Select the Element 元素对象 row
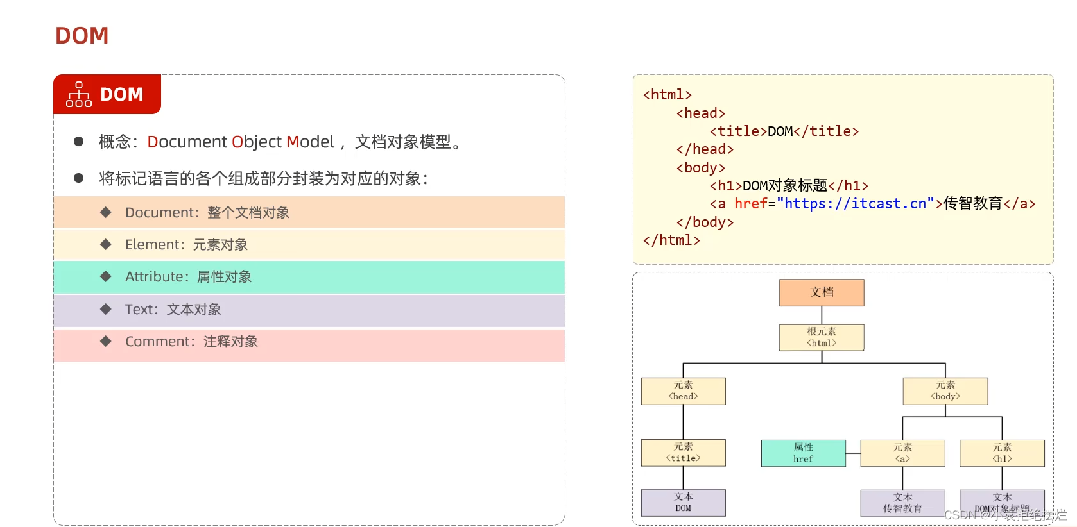 point(309,244)
